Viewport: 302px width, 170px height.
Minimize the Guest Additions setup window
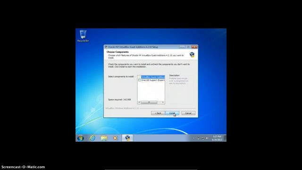(x=182, y=47)
